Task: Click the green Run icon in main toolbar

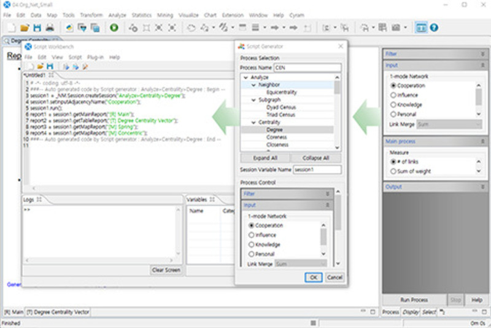Action: [x=114, y=28]
